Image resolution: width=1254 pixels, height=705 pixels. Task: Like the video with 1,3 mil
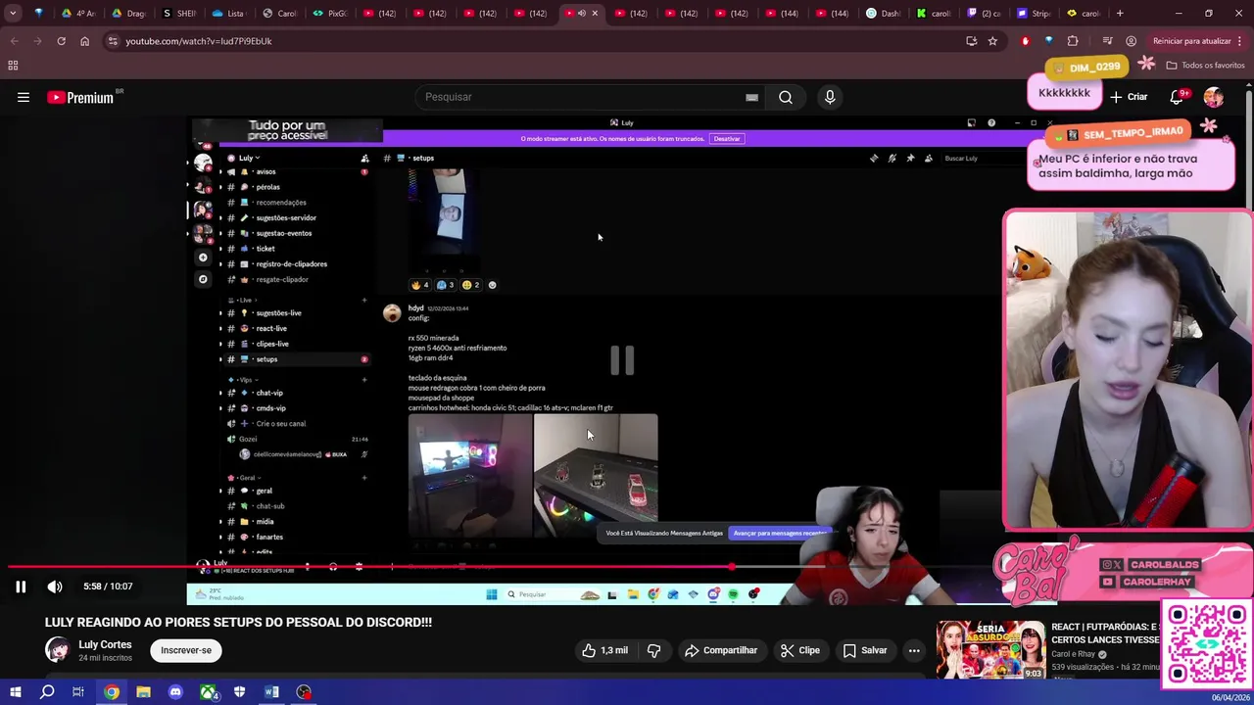coord(604,650)
